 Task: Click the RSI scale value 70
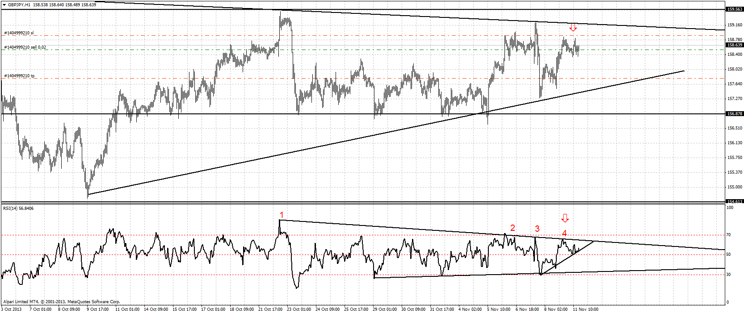point(729,235)
